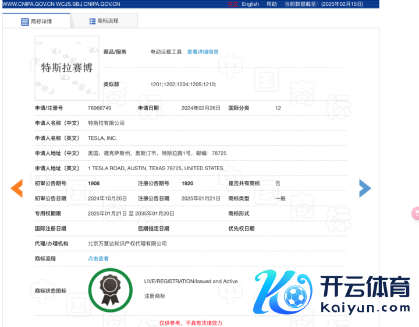
Task: Click 点击查看 to view trademark process
Action: pos(98,259)
